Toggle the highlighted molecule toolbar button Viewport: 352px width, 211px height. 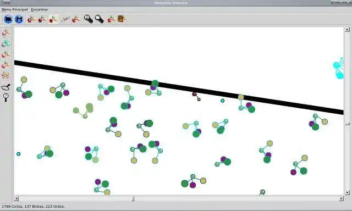pyautogui.click(x=53, y=19)
